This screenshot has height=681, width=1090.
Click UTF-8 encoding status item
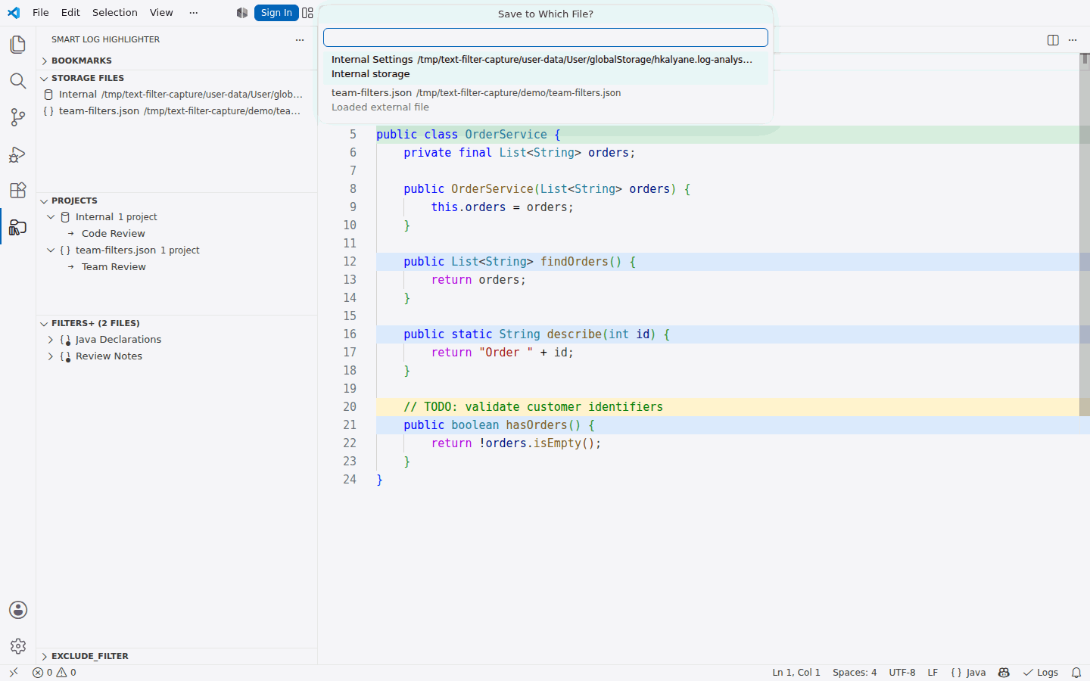tap(902, 672)
